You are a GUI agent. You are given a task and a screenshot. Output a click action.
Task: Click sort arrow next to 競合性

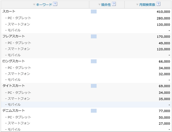99,5
